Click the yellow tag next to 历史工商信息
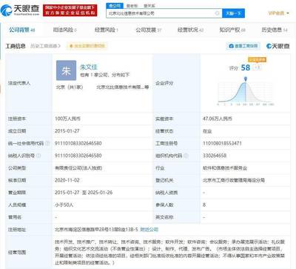Screen dimensions: 296x269 pos(87,46)
